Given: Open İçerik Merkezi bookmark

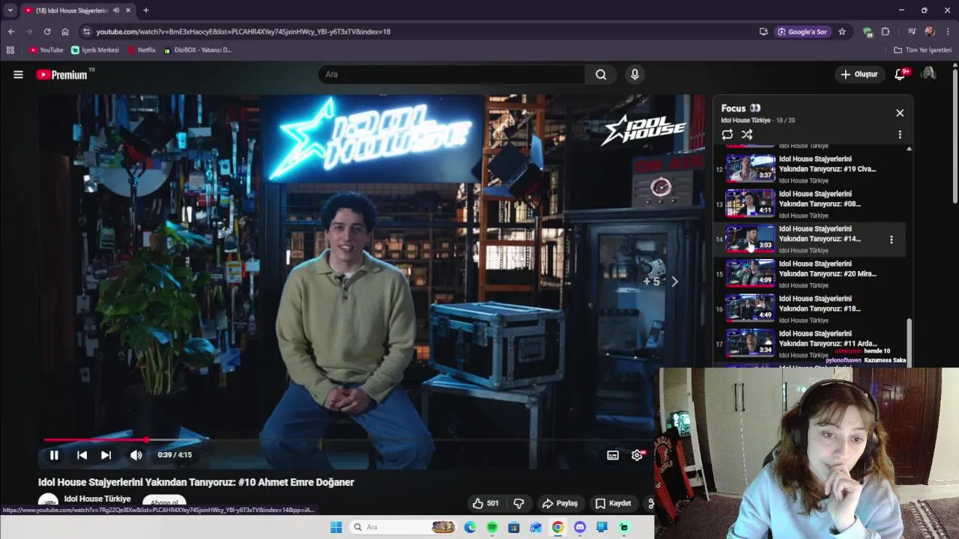Looking at the screenshot, I should coord(95,50).
